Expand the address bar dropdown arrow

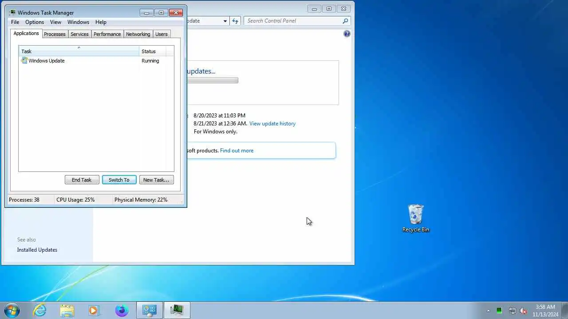click(x=225, y=21)
